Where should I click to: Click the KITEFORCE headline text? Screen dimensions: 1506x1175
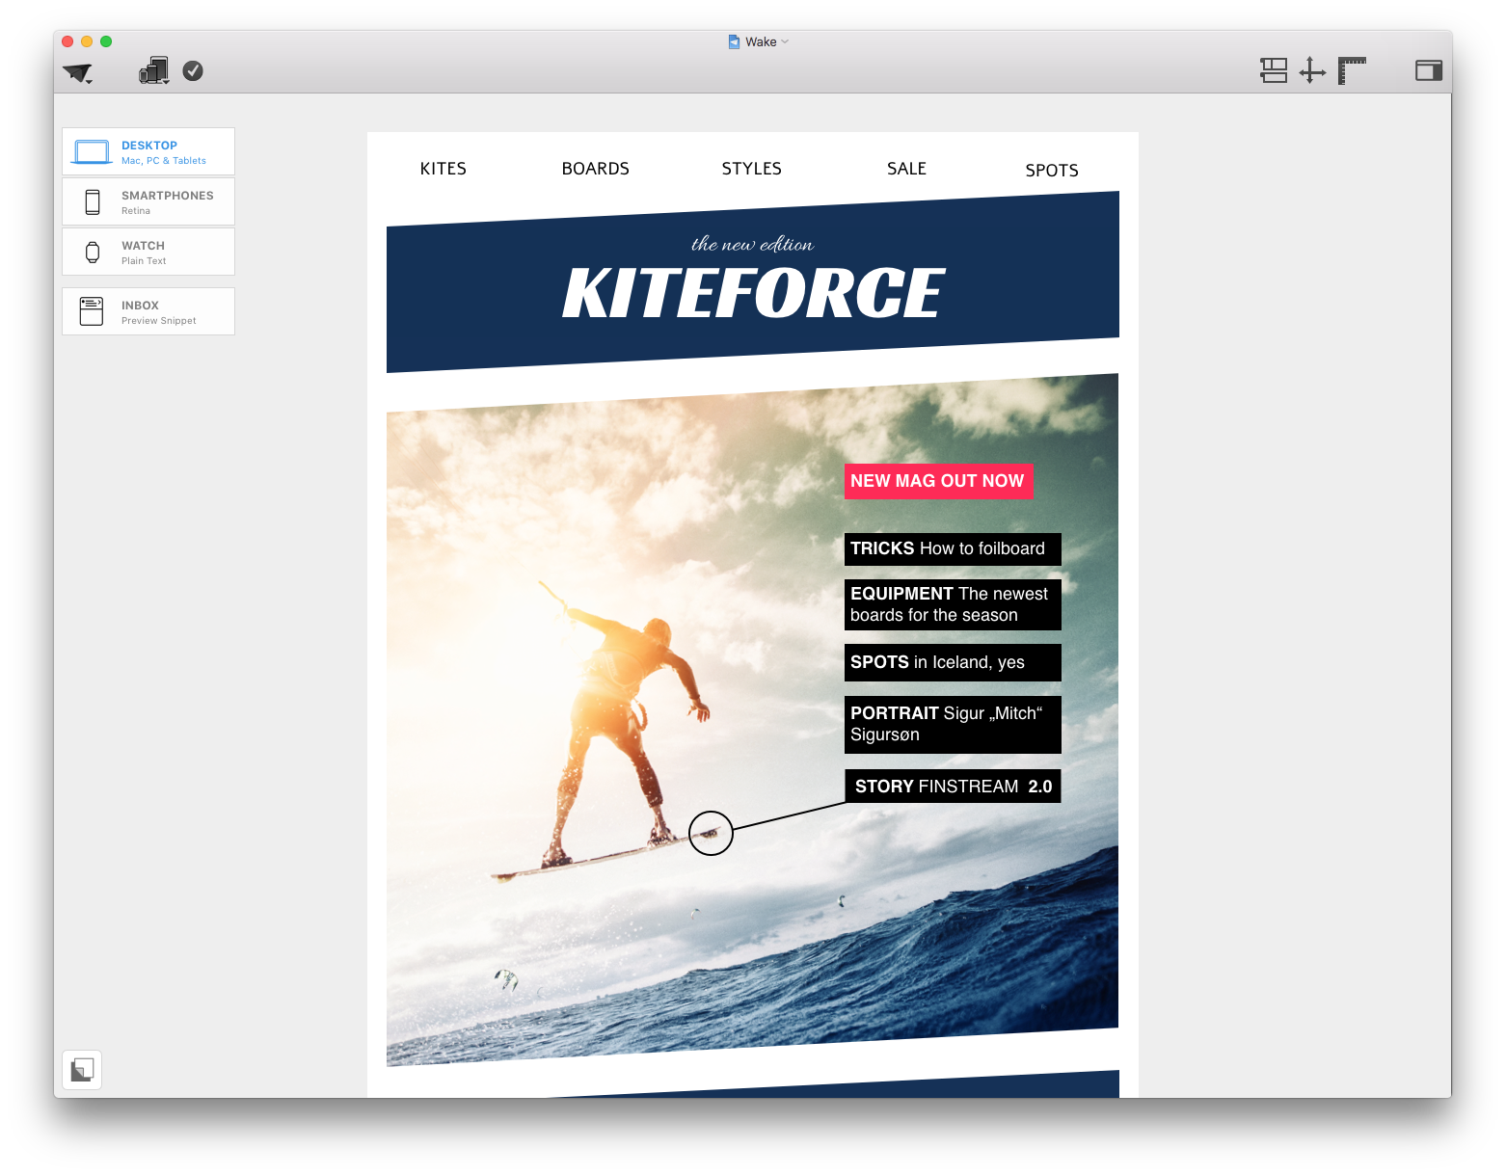pos(753,294)
